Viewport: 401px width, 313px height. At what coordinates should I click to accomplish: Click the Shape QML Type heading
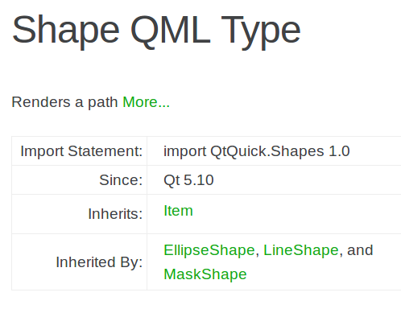pos(156,30)
